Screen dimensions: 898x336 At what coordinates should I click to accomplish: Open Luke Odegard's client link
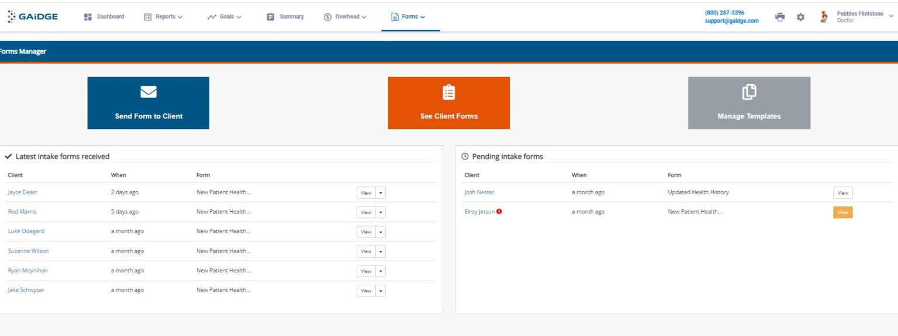26,231
